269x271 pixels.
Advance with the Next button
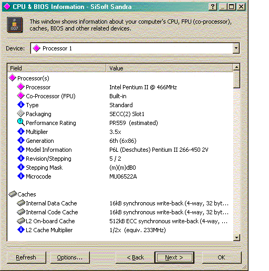tap(174, 257)
